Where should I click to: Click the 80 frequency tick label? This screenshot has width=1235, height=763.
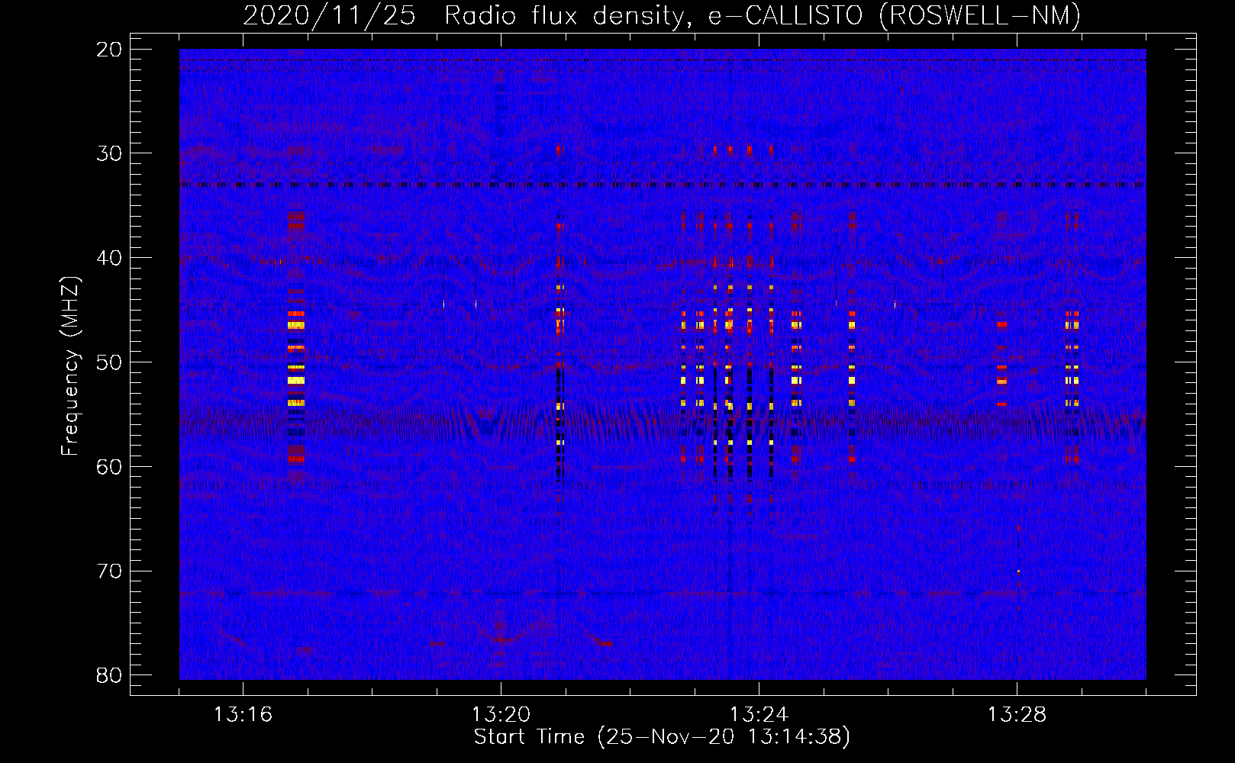click(110, 675)
